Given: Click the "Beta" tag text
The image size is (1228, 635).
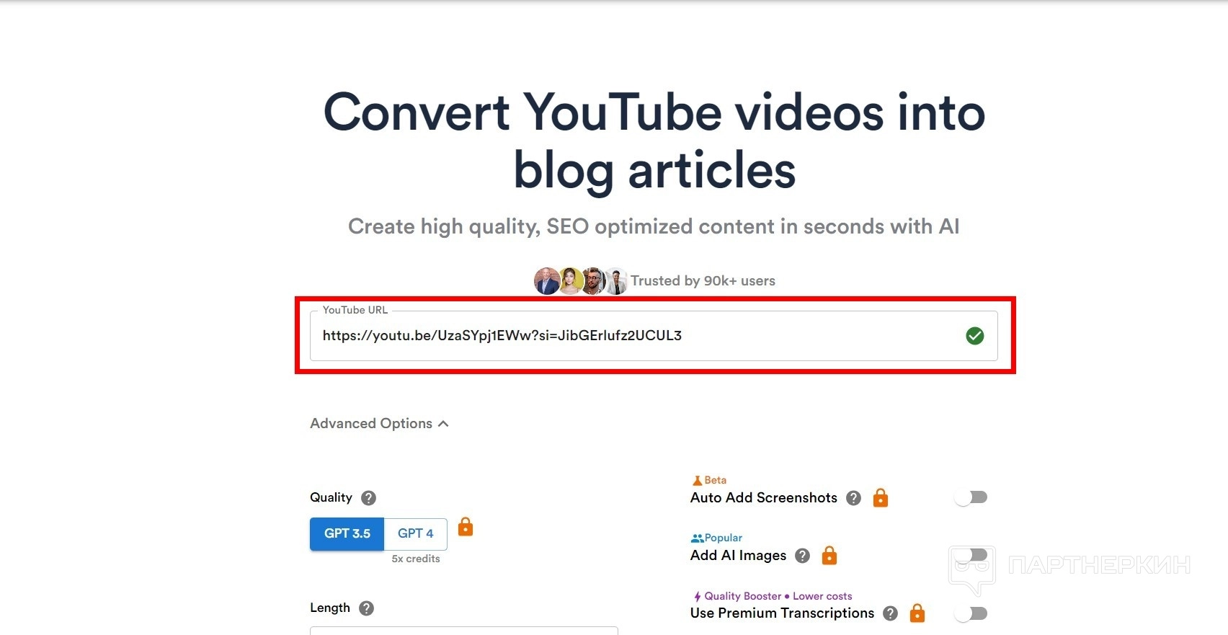Looking at the screenshot, I should point(716,480).
